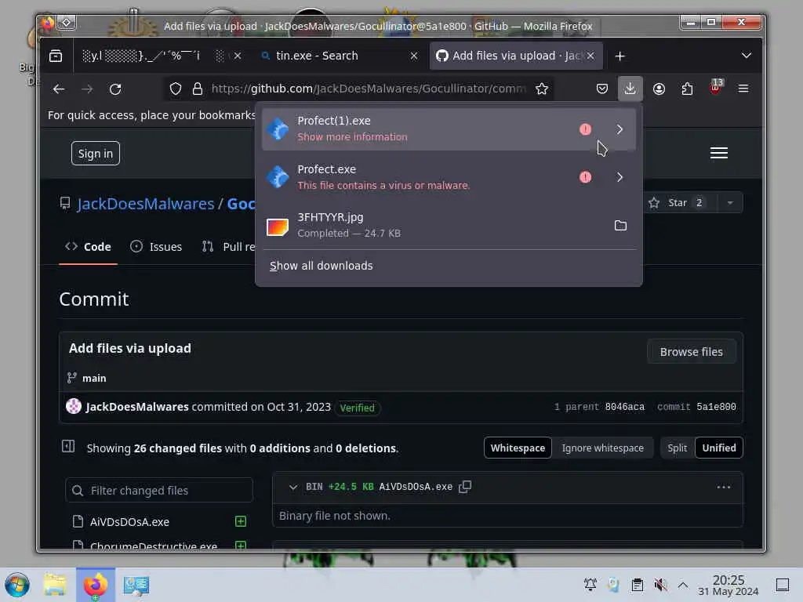Click the Browse files button
The width and height of the screenshot is (803, 602).
coord(691,352)
